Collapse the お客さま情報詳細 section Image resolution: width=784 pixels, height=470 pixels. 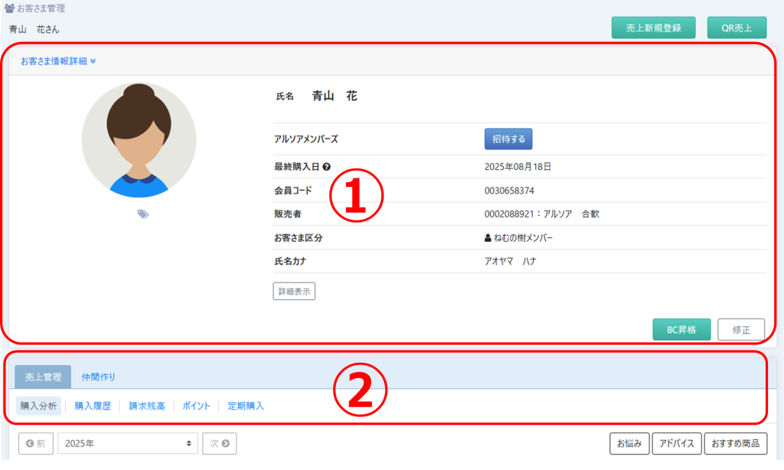click(58, 60)
